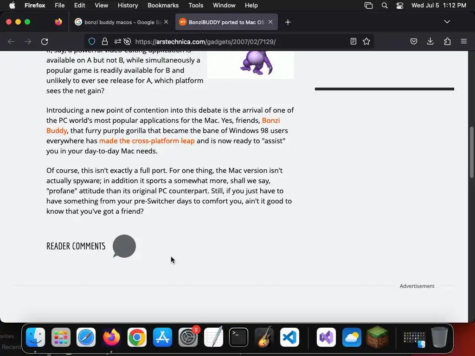Open Control Center in the menu bar
This screenshot has width=475, height=356.
click(x=400, y=6)
